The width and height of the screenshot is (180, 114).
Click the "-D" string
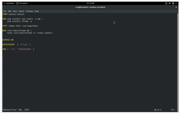tap(12, 49)
